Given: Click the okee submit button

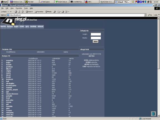Looking at the screenshot, I should click(96, 41).
